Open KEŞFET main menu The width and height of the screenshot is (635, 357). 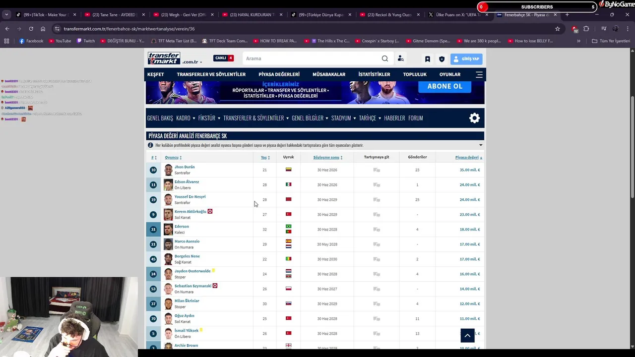click(155, 74)
